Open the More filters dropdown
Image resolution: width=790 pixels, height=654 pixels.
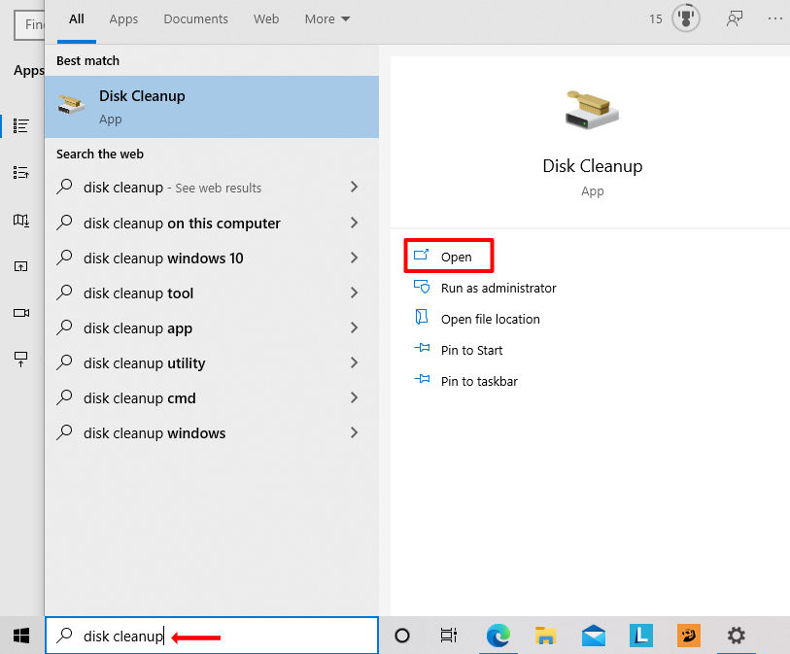326,18
